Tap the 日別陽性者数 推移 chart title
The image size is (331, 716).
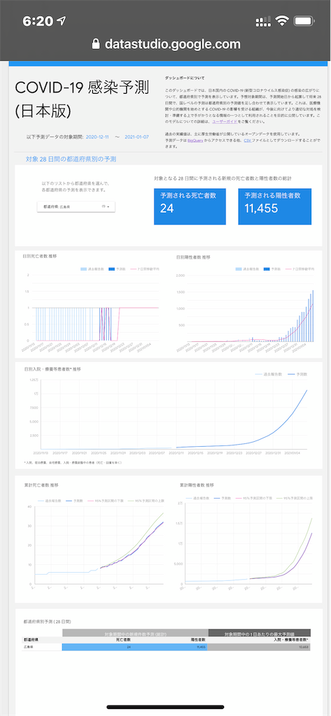click(x=193, y=257)
